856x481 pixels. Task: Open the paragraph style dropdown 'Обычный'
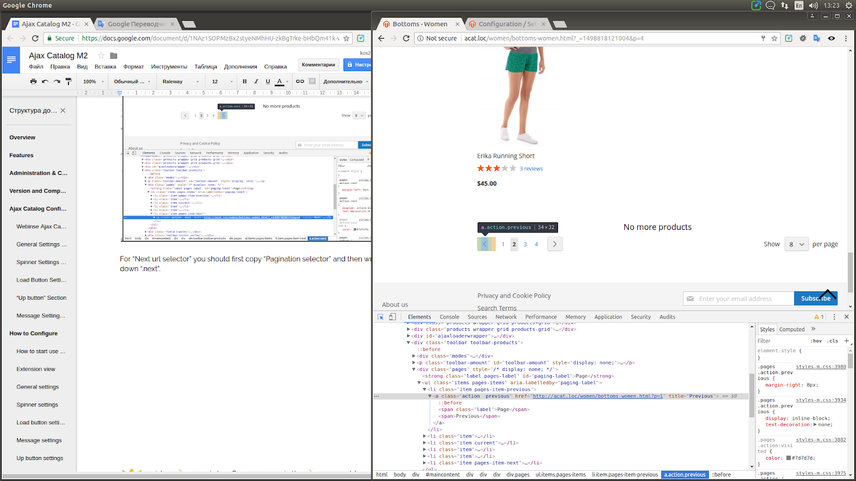[x=132, y=81]
